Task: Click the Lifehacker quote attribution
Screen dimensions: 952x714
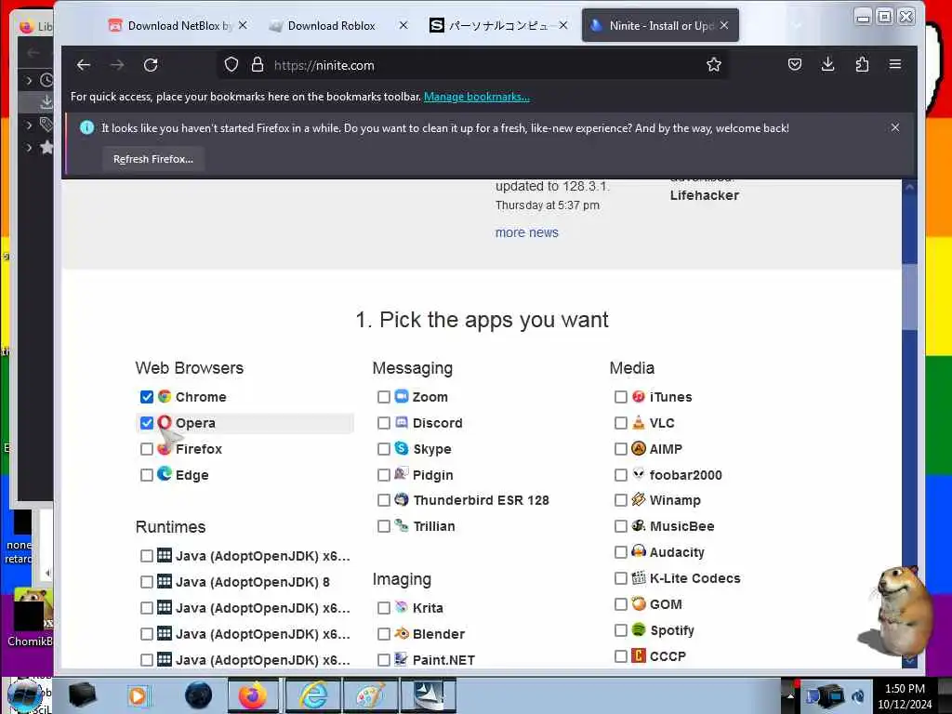Action: tap(705, 195)
